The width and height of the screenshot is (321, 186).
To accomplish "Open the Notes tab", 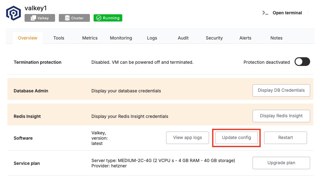I will tap(277, 38).
